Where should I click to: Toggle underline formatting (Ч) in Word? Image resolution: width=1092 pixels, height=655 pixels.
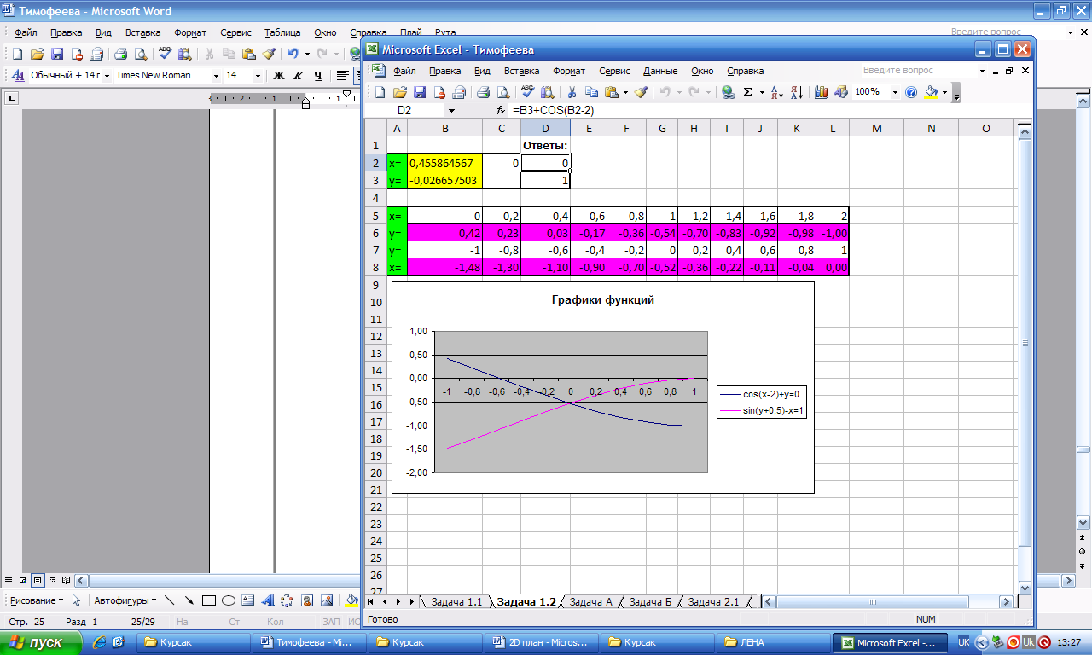pyautogui.click(x=318, y=75)
